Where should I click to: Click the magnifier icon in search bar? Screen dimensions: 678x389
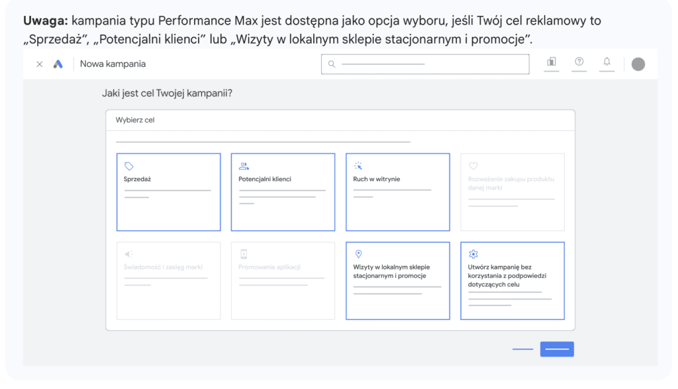point(332,64)
